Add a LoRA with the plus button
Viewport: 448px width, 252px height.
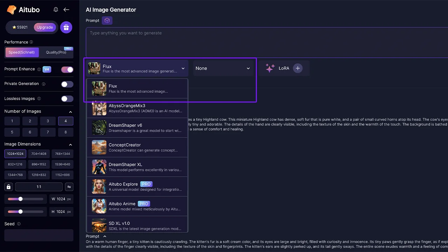(297, 68)
